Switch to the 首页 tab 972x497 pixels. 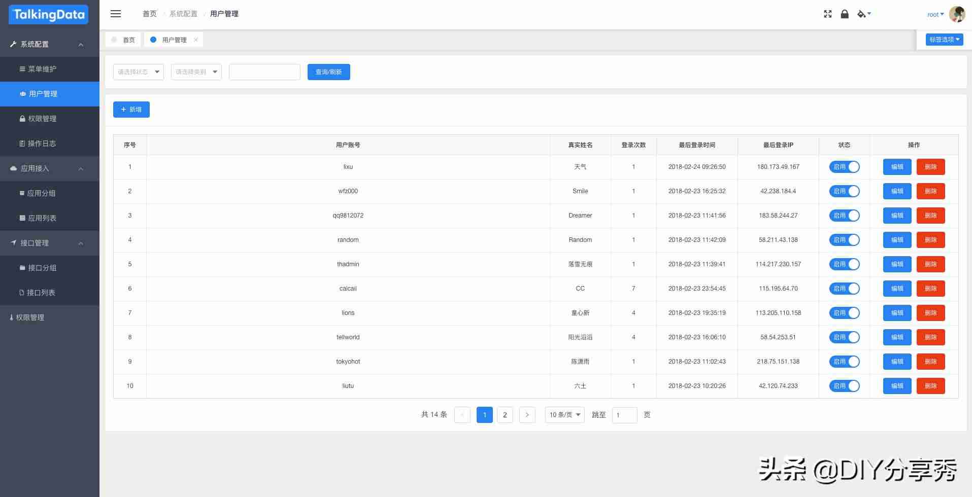(124, 40)
